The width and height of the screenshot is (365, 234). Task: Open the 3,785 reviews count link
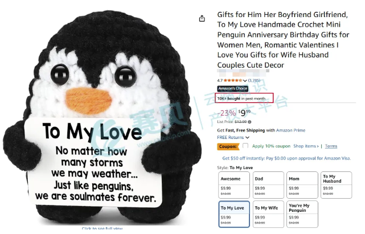click(x=254, y=80)
